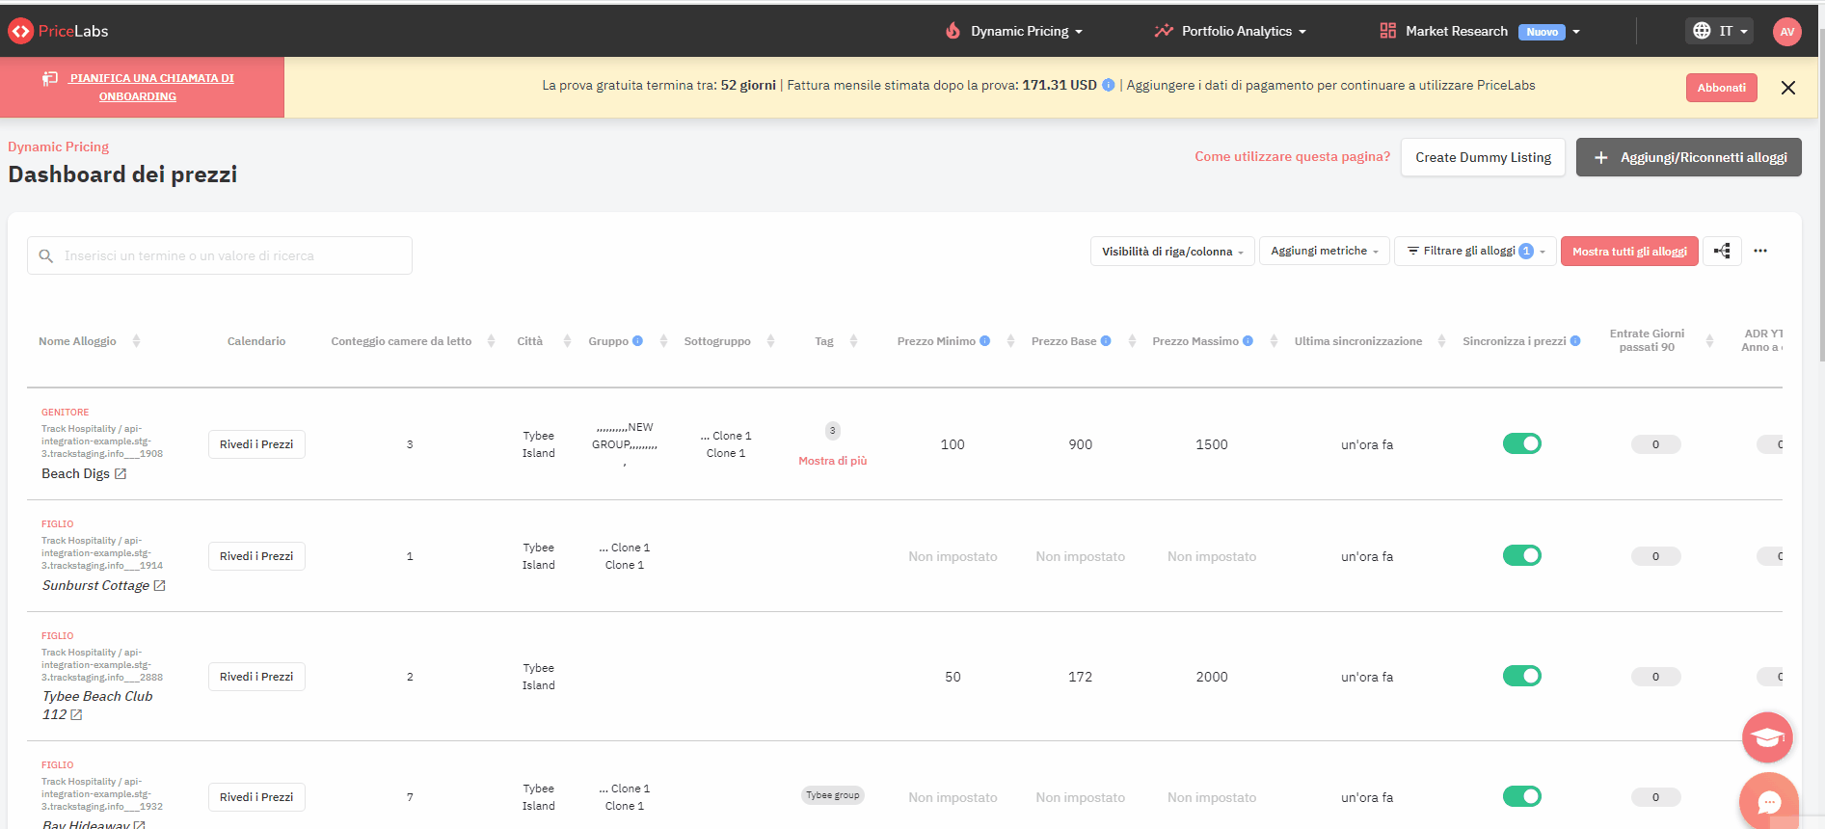The height and width of the screenshot is (829, 1825).
Task: Sort by Tag column arrows
Action: 853,341
